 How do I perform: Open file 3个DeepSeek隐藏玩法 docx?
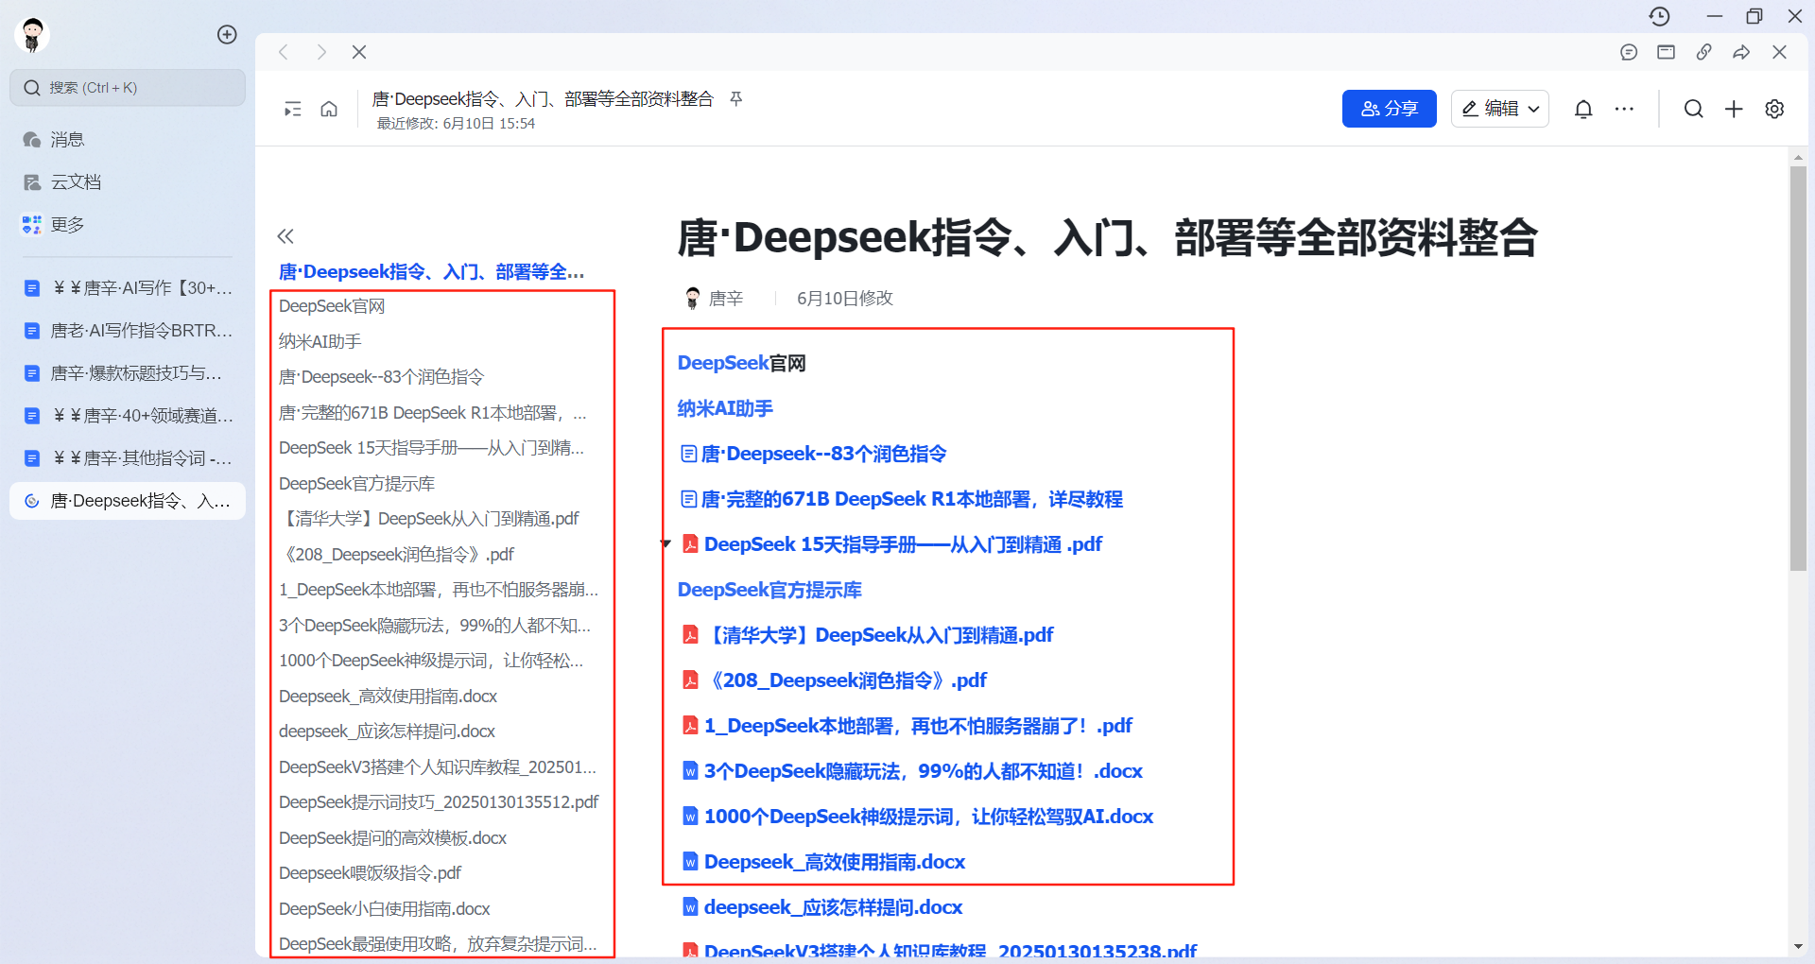(x=912, y=771)
